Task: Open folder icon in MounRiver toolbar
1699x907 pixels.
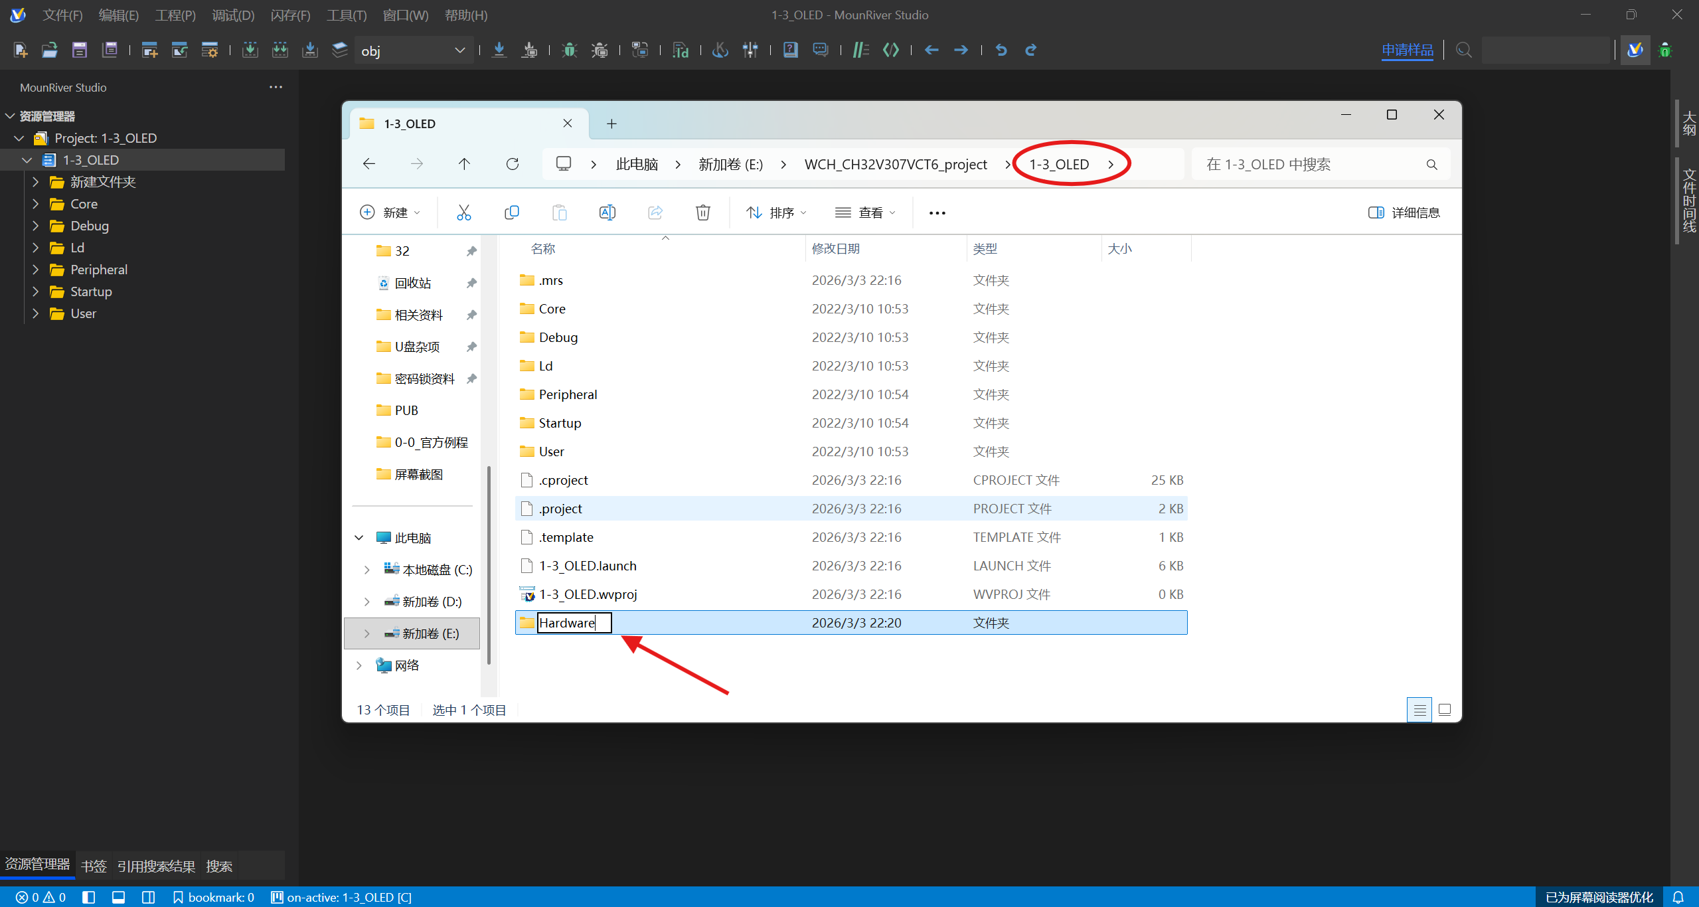Action: (50, 50)
